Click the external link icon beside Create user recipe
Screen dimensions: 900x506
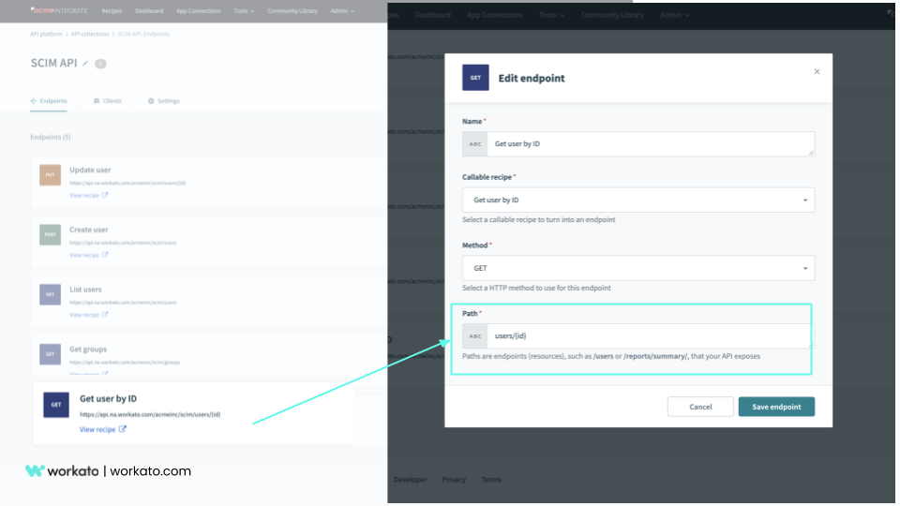click(x=104, y=255)
